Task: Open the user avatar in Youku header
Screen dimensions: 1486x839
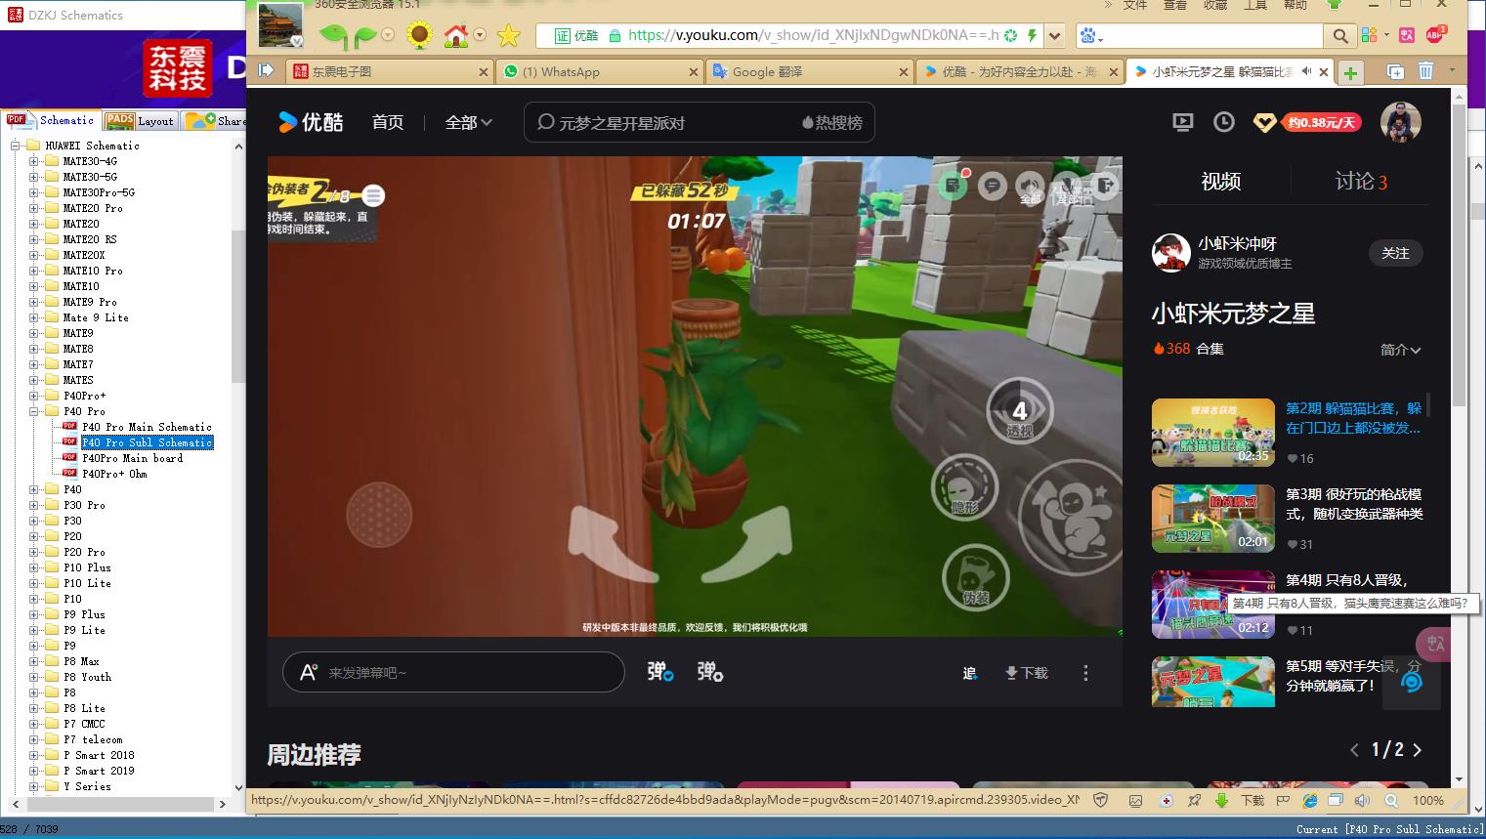Action: click(1400, 122)
